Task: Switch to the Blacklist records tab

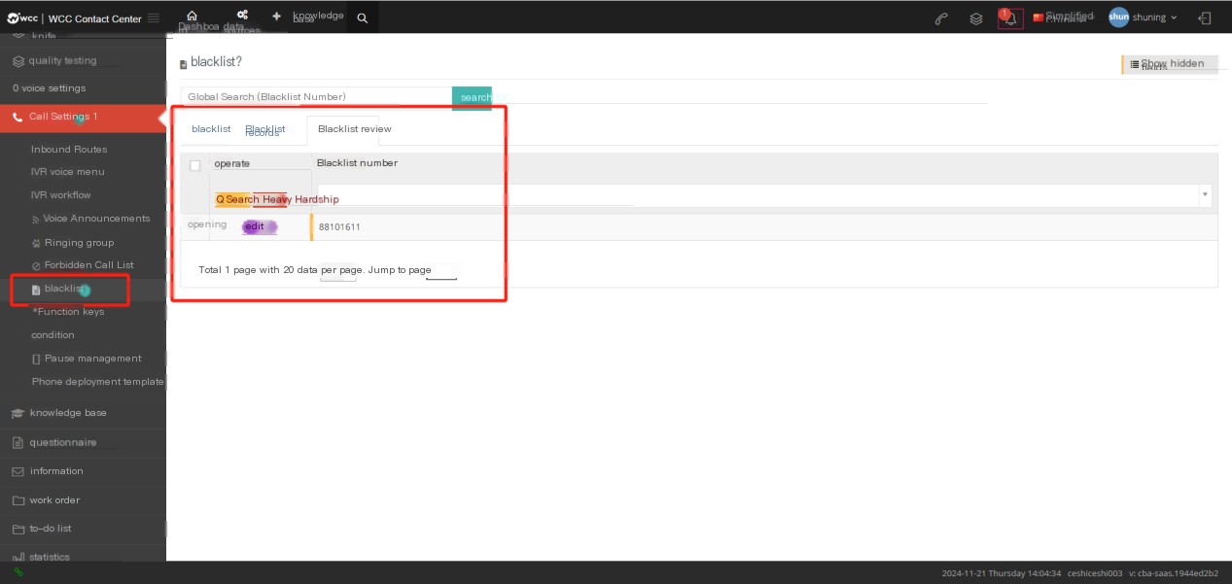Action: (x=264, y=130)
